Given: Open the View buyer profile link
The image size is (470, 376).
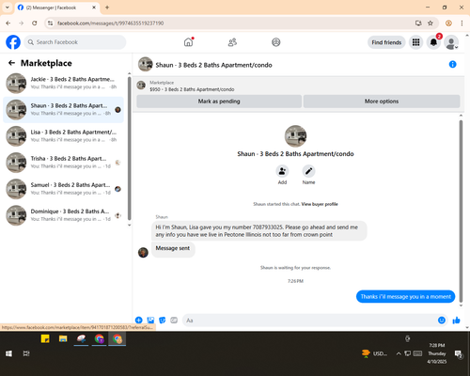Looking at the screenshot, I should 320,204.
